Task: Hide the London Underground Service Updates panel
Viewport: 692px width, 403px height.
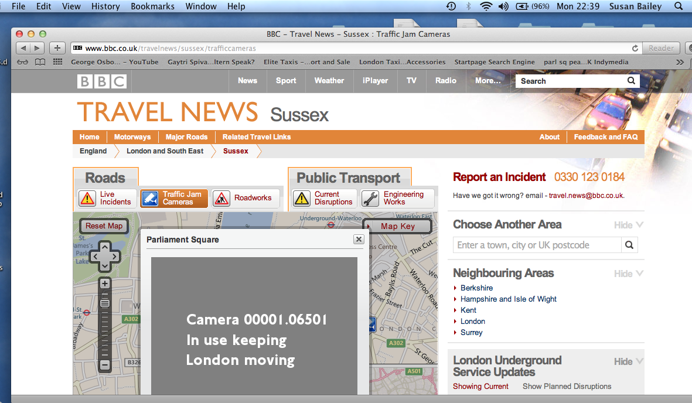Action: click(x=629, y=361)
